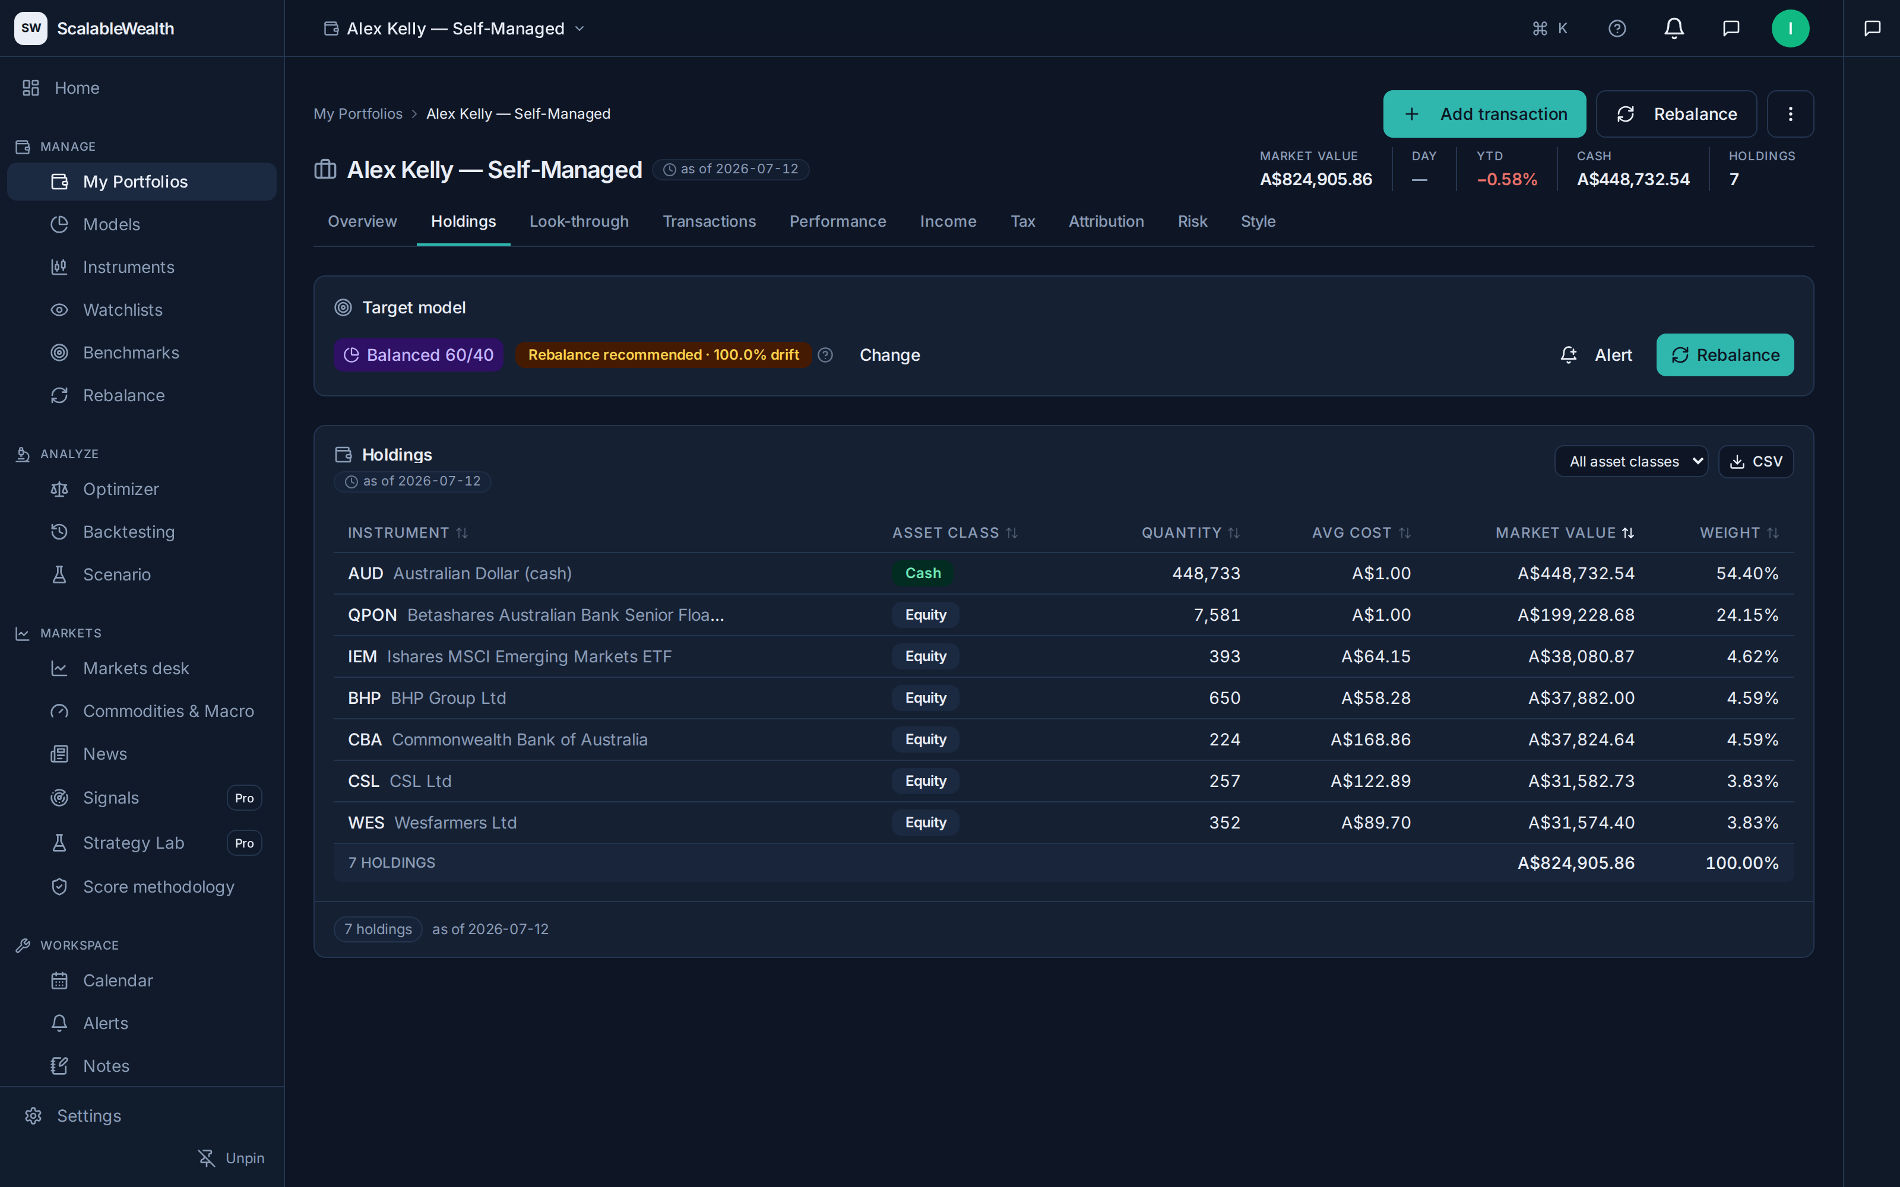Screen dimensions: 1900x1187
Task: Open the Style tab
Action: 1258,221
